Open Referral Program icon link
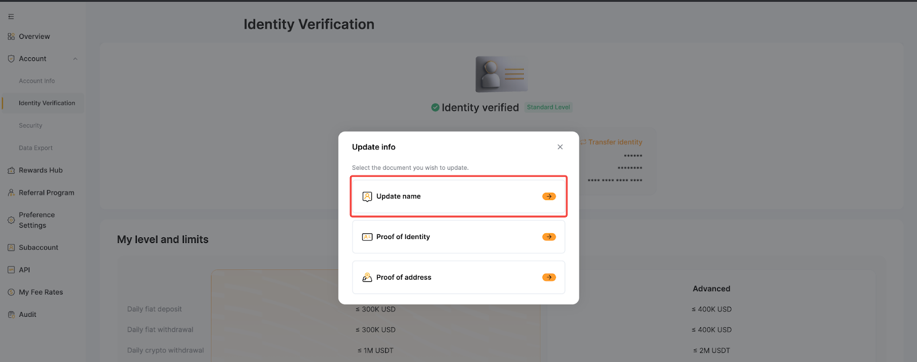 pos(11,193)
